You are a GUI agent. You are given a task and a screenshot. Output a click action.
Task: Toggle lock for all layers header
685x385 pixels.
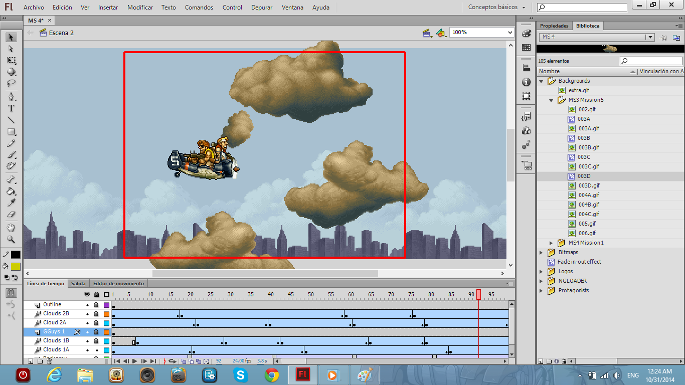click(96, 294)
